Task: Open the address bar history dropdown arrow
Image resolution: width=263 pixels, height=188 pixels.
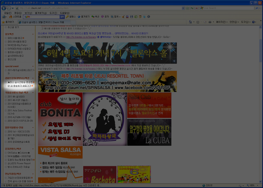Action: [183, 8]
